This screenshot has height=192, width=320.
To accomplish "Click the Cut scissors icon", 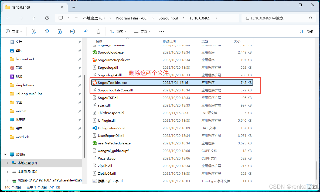I will (34, 31).
